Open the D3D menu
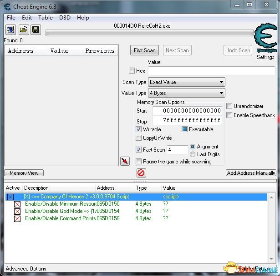This screenshot has height=276, width=280. [65, 18]
